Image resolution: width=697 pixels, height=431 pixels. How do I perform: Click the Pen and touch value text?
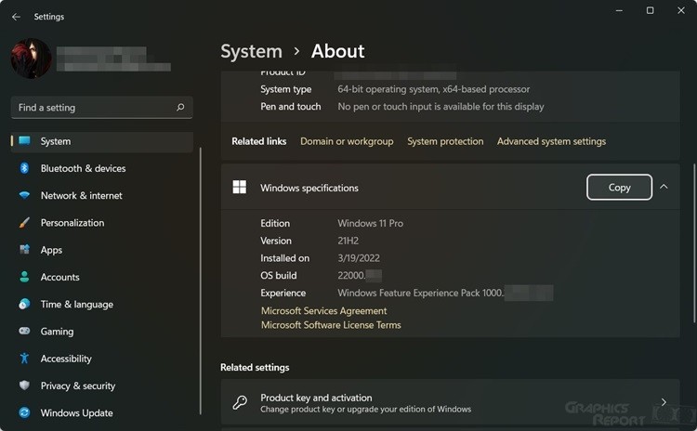pyautogui.click(x=441, y=107)
